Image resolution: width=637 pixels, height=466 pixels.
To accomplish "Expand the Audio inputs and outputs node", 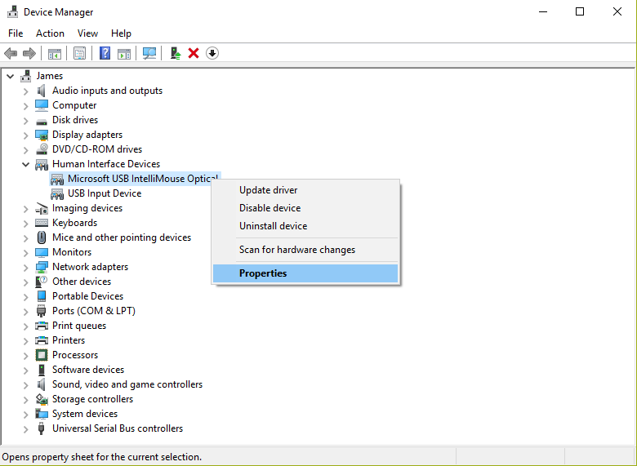I will 25,91.
